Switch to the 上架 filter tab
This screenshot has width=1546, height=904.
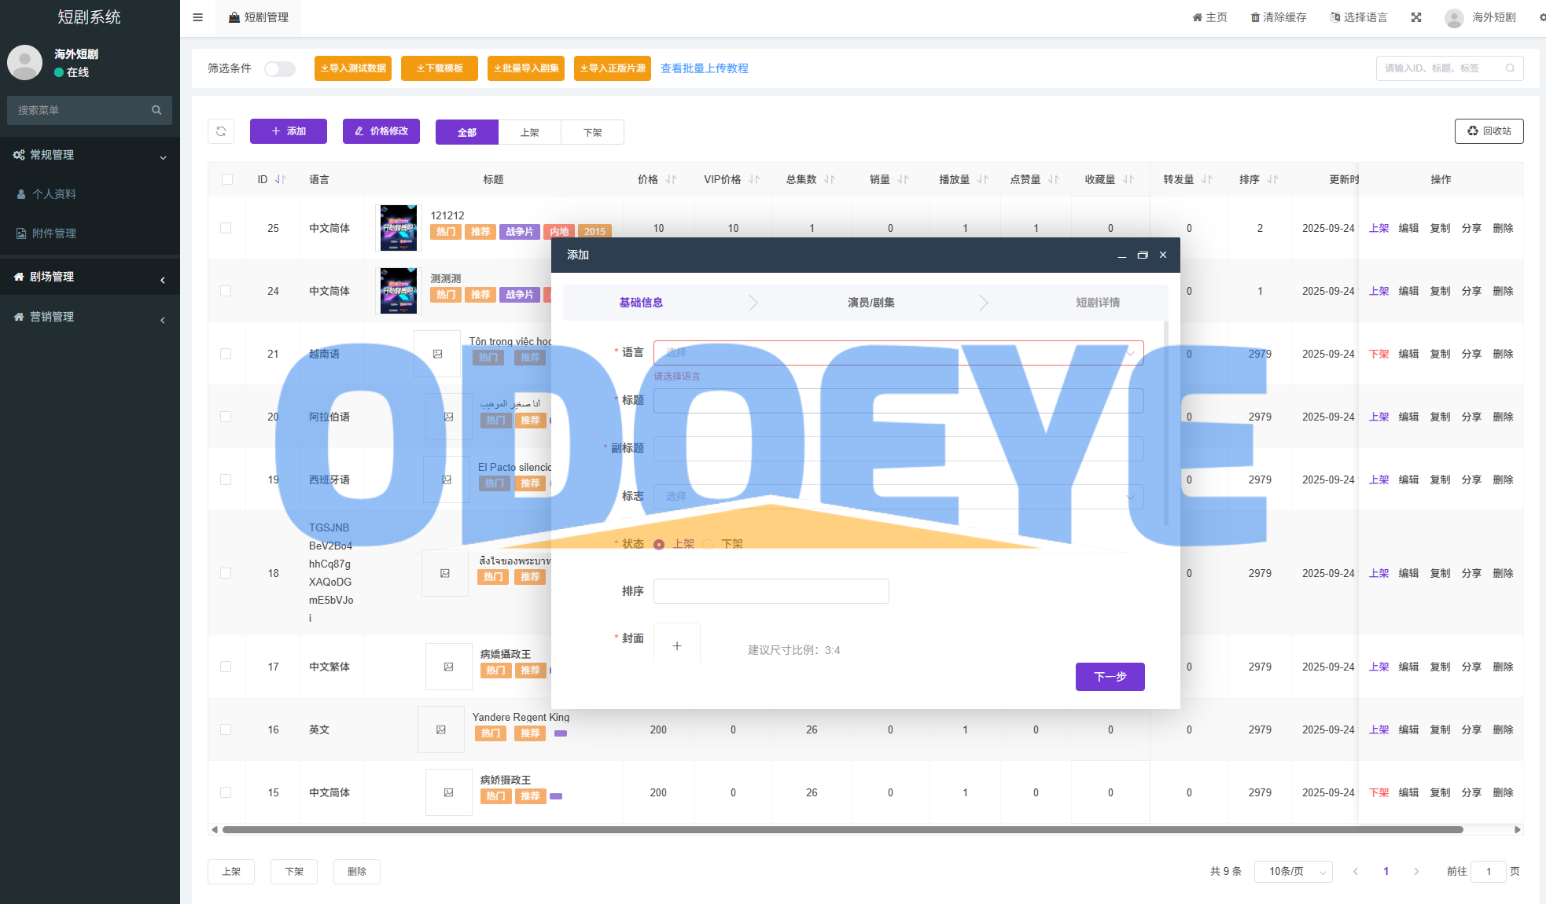529,132
